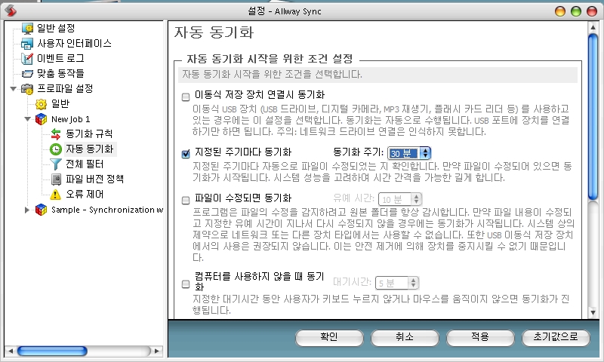Enable 파일이 수정되면 동기화 checkbox
This screenshot has width=604, height=362.
tap(186, 200)
